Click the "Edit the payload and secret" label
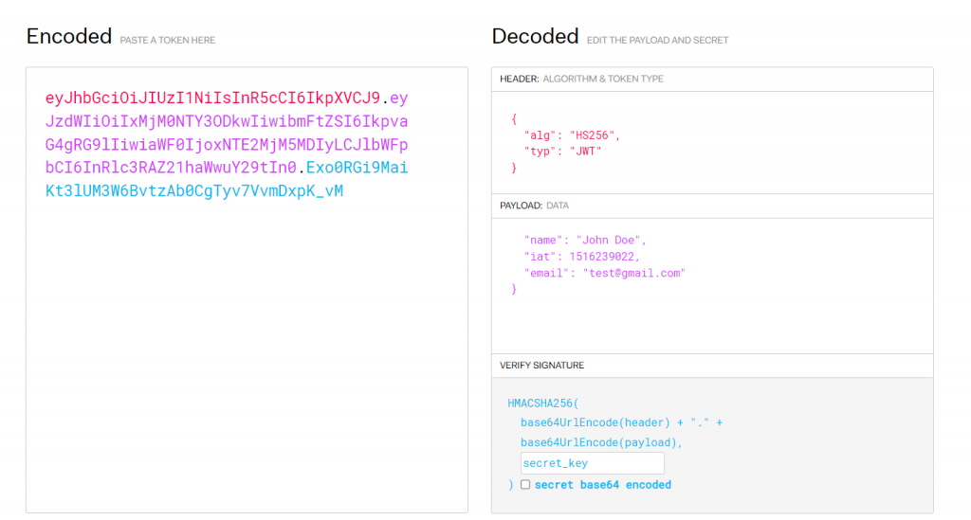 click(x=657, y=41)
